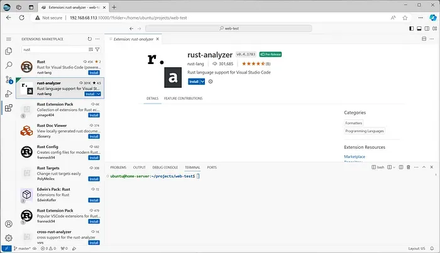Screen dimensions: 440x253
Task: Open Source Control view in activity bar
Action: point(9,80)
